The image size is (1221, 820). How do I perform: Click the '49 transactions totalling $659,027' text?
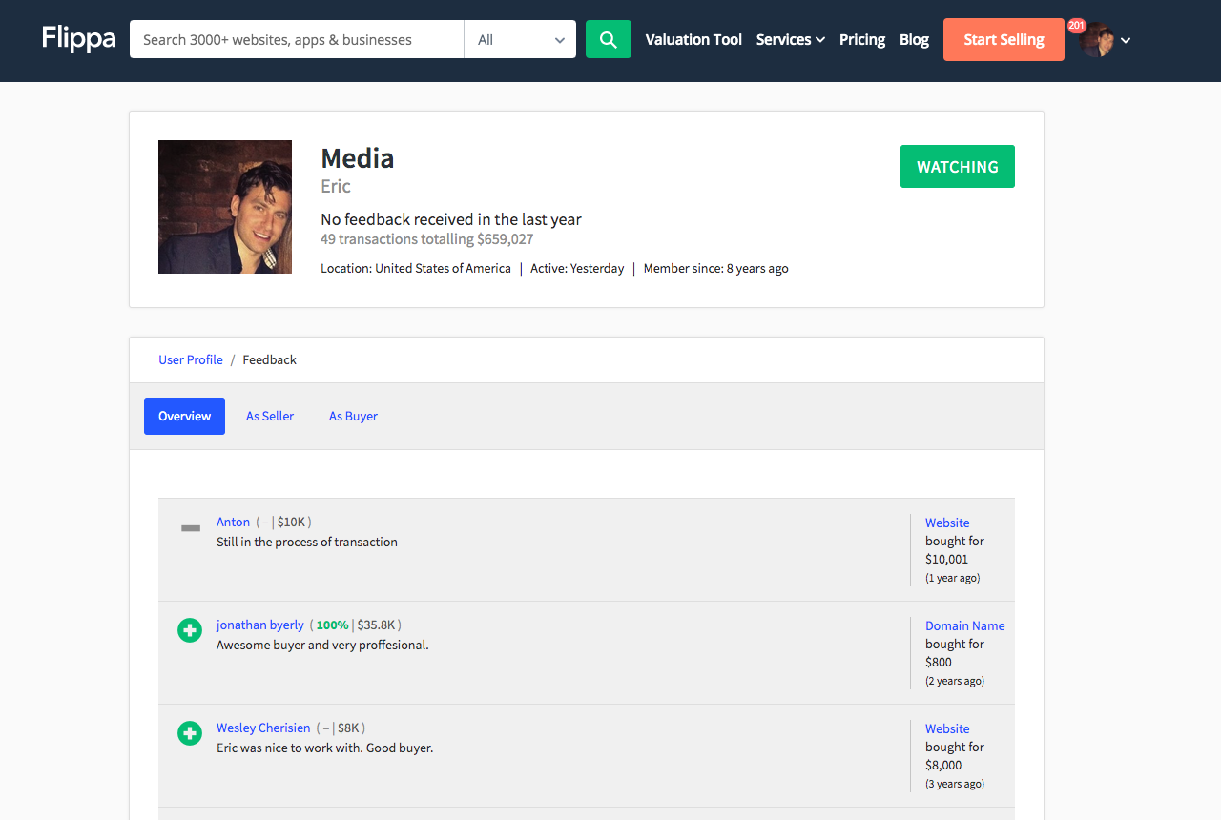click(x=427, y=239)
